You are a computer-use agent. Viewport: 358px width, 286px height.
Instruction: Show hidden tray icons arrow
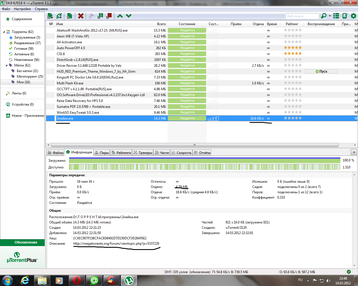[308, 280]
